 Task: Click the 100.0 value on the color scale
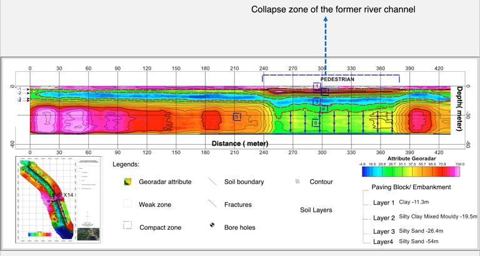460,164
